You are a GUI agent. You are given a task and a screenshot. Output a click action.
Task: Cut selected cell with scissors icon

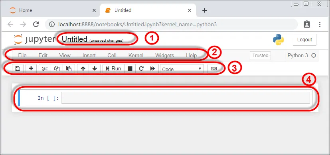(x=45, y=69)
